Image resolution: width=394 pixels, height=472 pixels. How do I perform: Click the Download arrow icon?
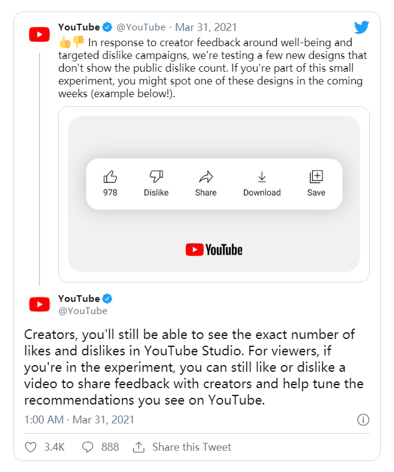(x=262, y=177)
